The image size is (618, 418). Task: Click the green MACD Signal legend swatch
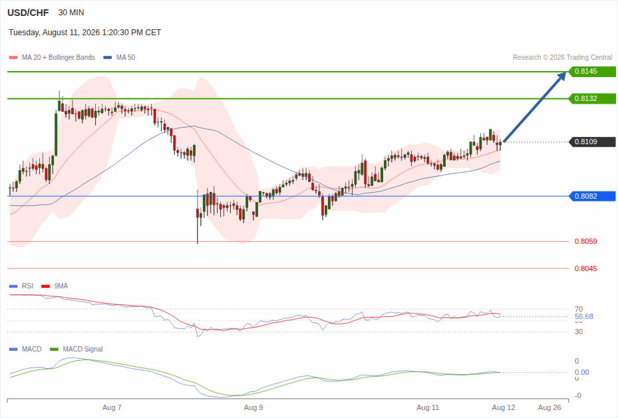pos(55,349)
